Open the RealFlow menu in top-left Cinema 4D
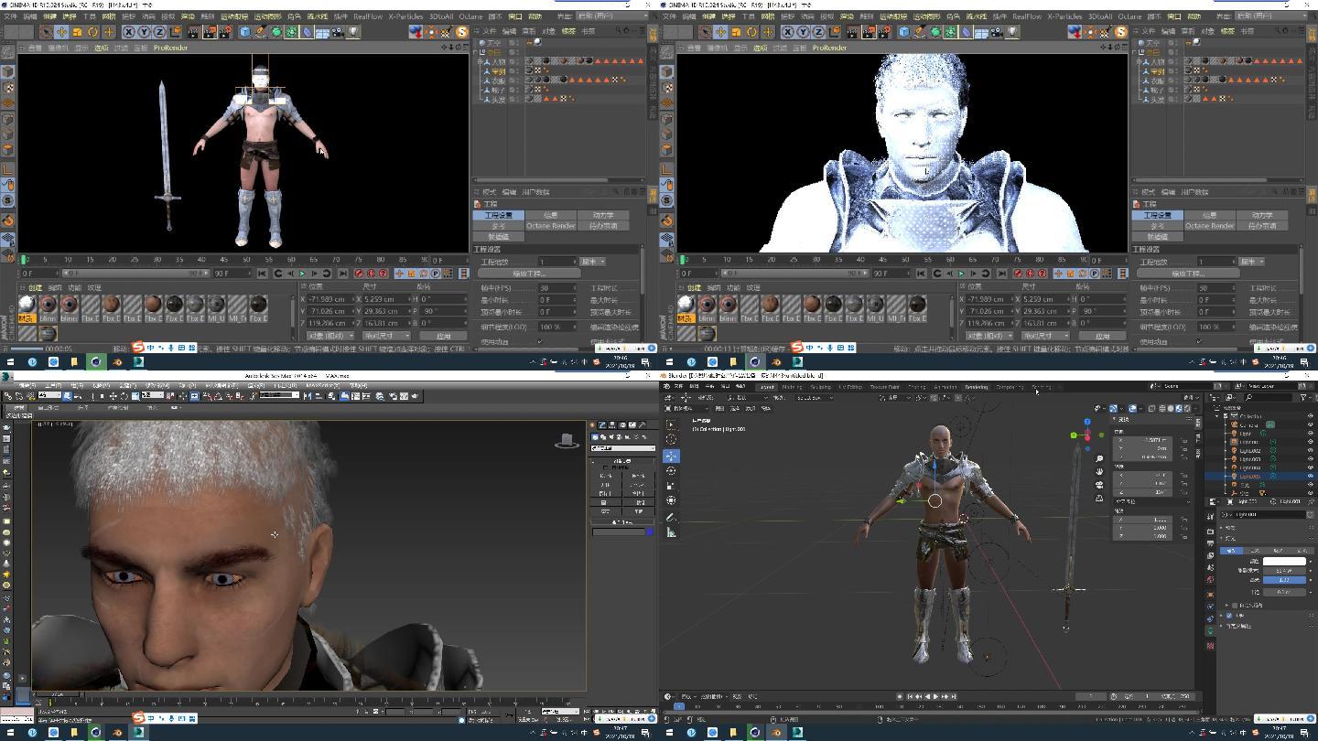1318x741 pixels. coord(368,16)
